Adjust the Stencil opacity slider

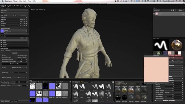[x=19, y=82]
